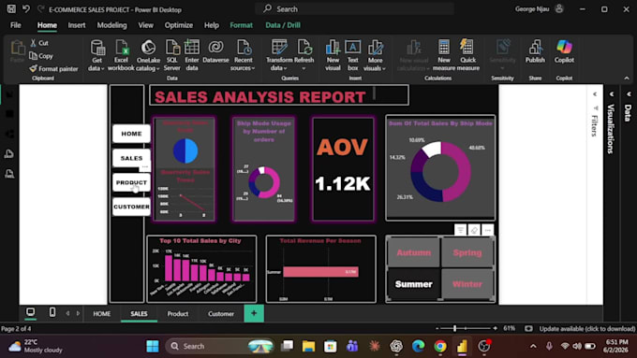Click the slicer filter icon
This screenshot has height=358, width=637.
(x=460, y=230)
